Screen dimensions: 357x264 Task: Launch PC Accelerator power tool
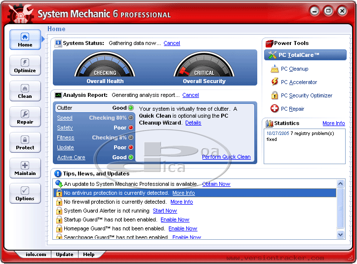[x=299, y=83]
